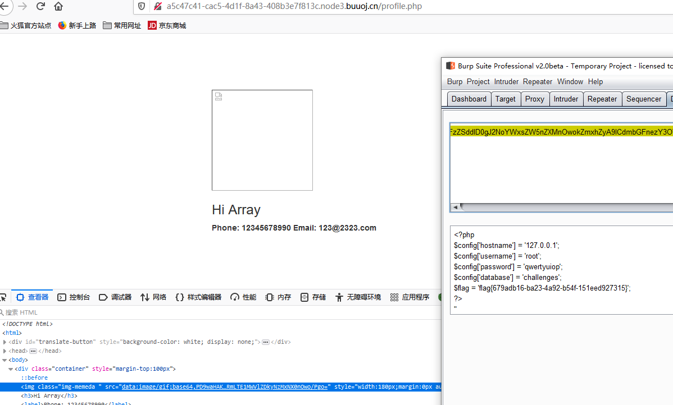Click the insecure connection lock icon
The image size is (673, 405).
158,6
